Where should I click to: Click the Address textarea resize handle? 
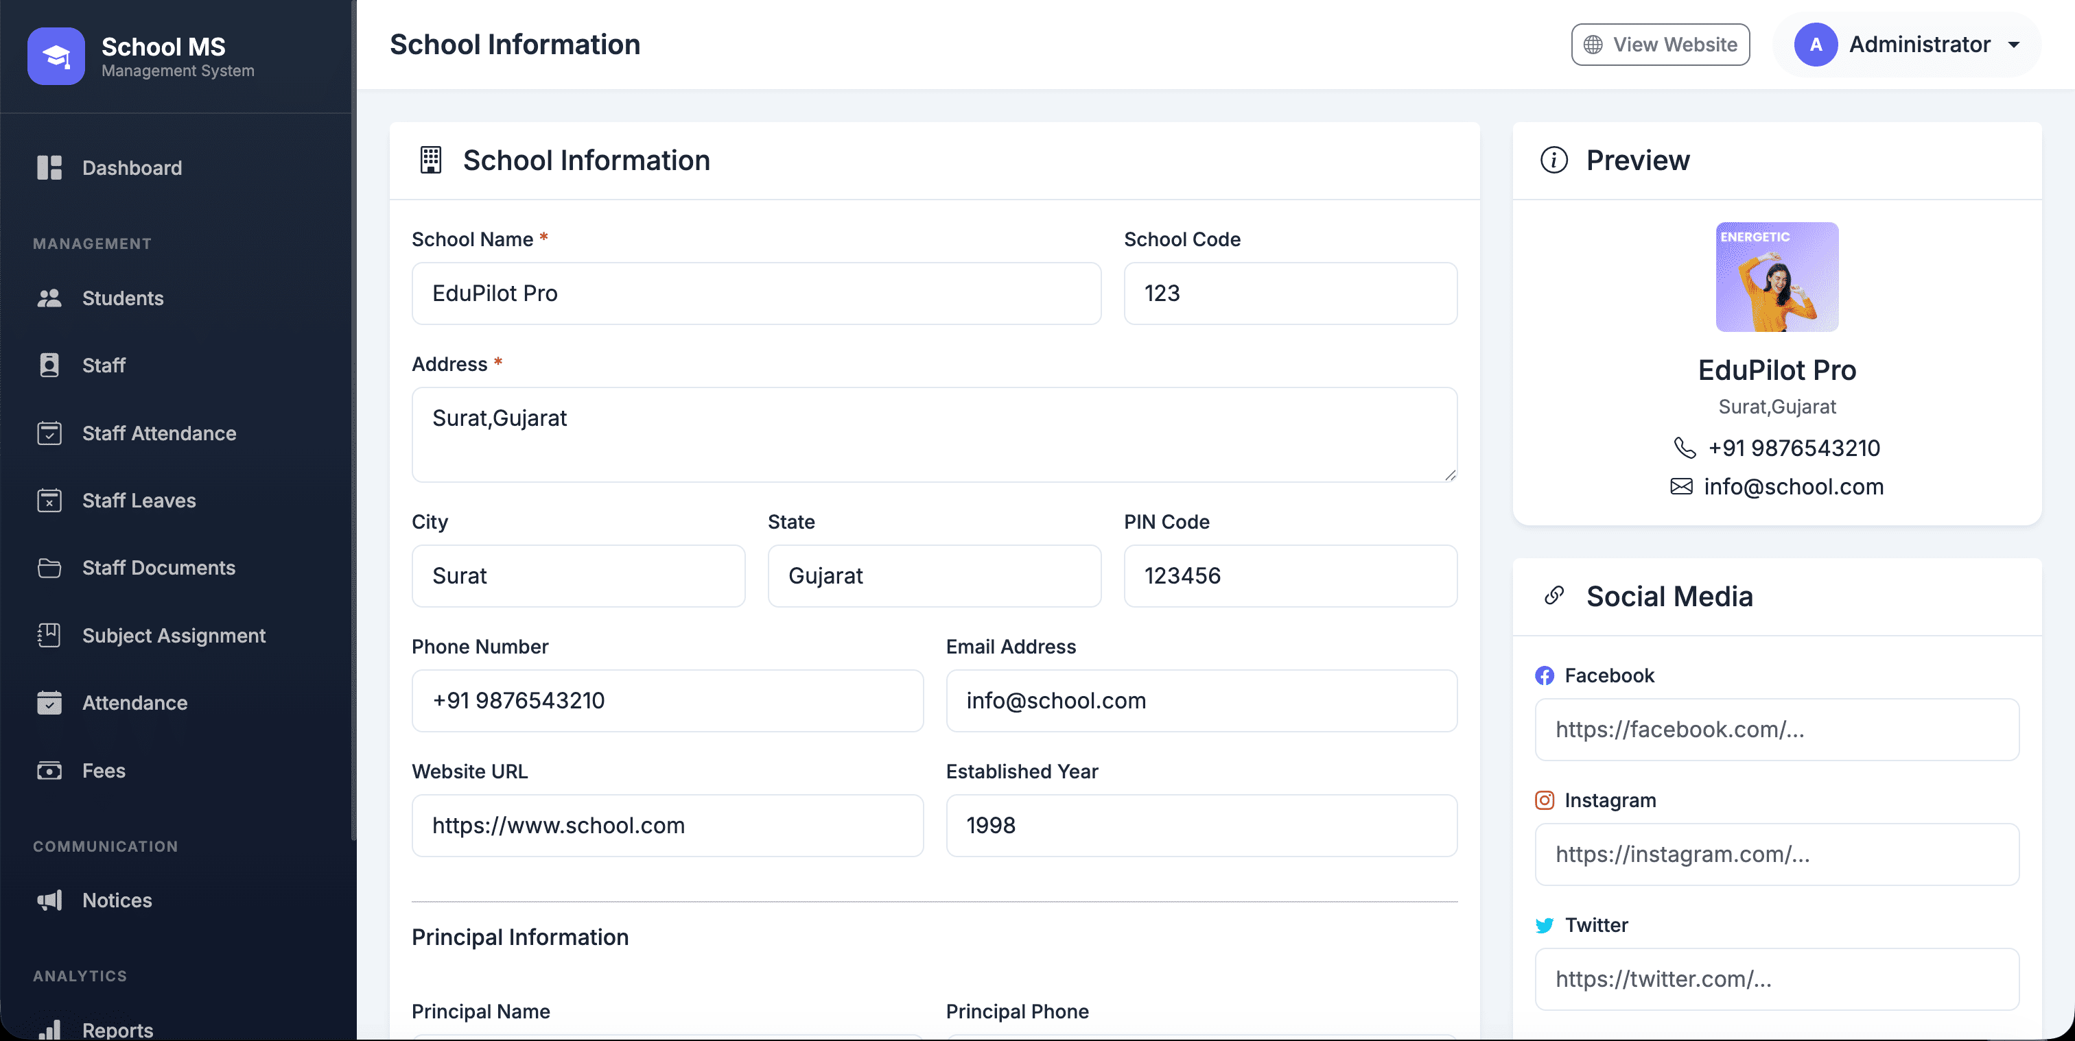pyautogui.click(x=1450, y=475)
